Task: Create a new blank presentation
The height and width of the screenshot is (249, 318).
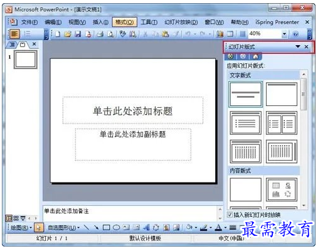Action: point(58,34)
